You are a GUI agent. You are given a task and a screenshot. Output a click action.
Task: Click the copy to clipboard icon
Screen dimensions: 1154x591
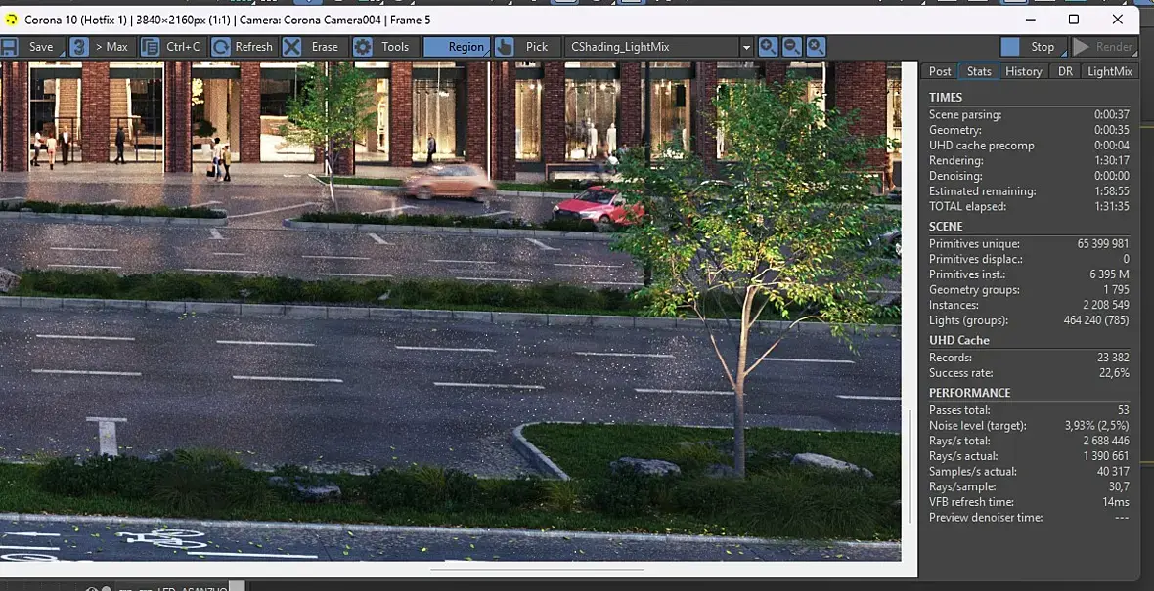coord(151,47)
